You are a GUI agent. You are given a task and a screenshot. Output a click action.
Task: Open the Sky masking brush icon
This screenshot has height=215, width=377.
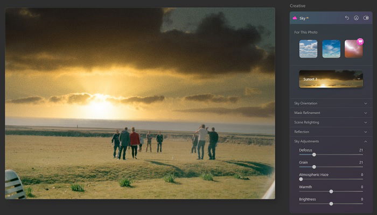(x=357, y=18)
